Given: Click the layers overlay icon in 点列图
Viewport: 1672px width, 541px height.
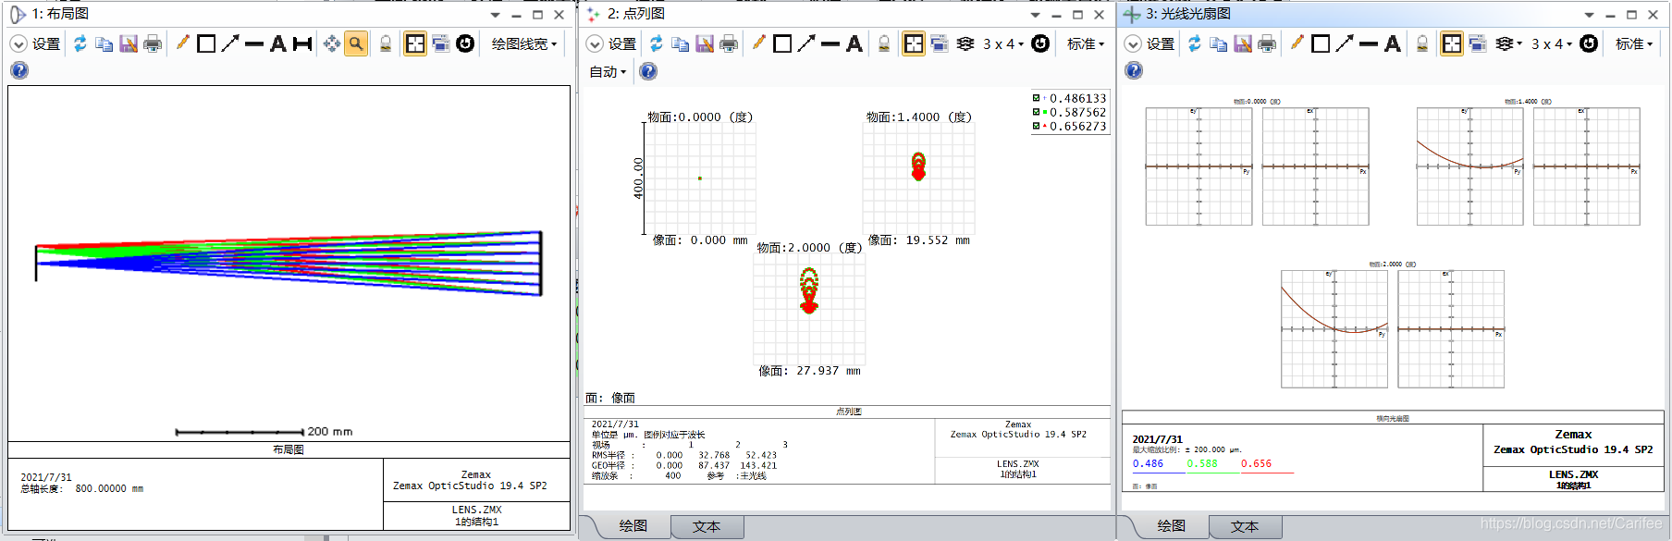Looking at the screenshot, I should click(x=965, y=43).
